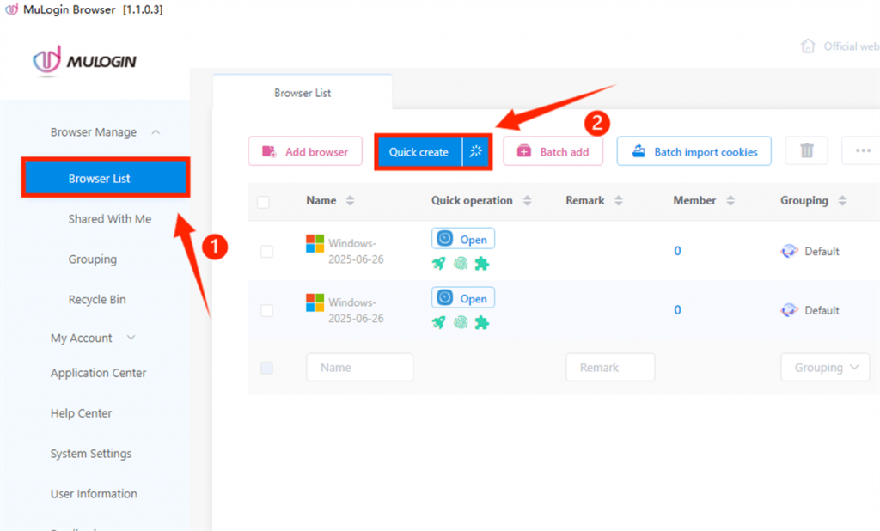
Task: Open Help Center in sidebar
Action: [x=82, y=413]
